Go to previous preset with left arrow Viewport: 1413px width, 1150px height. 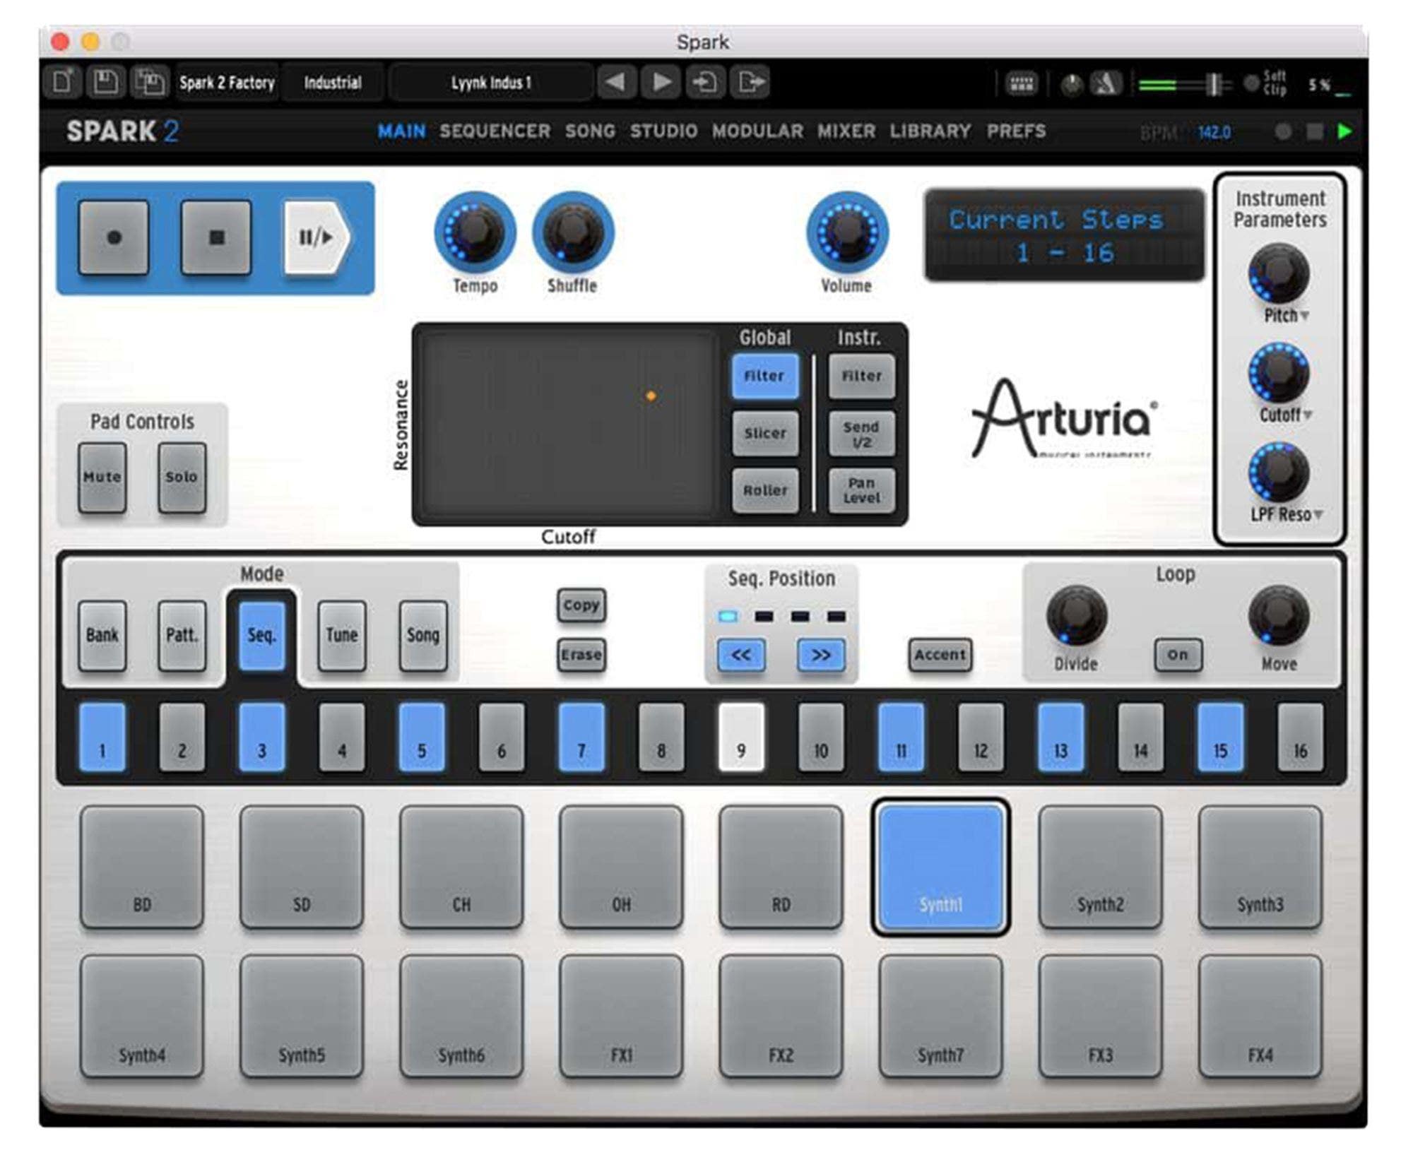615,83
